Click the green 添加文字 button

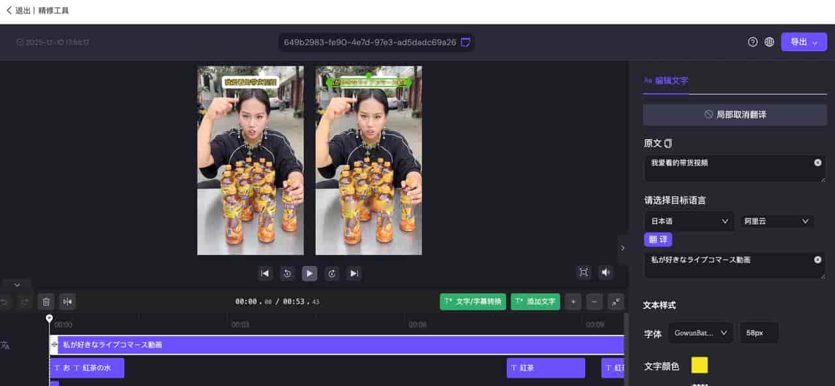point(535,301)
